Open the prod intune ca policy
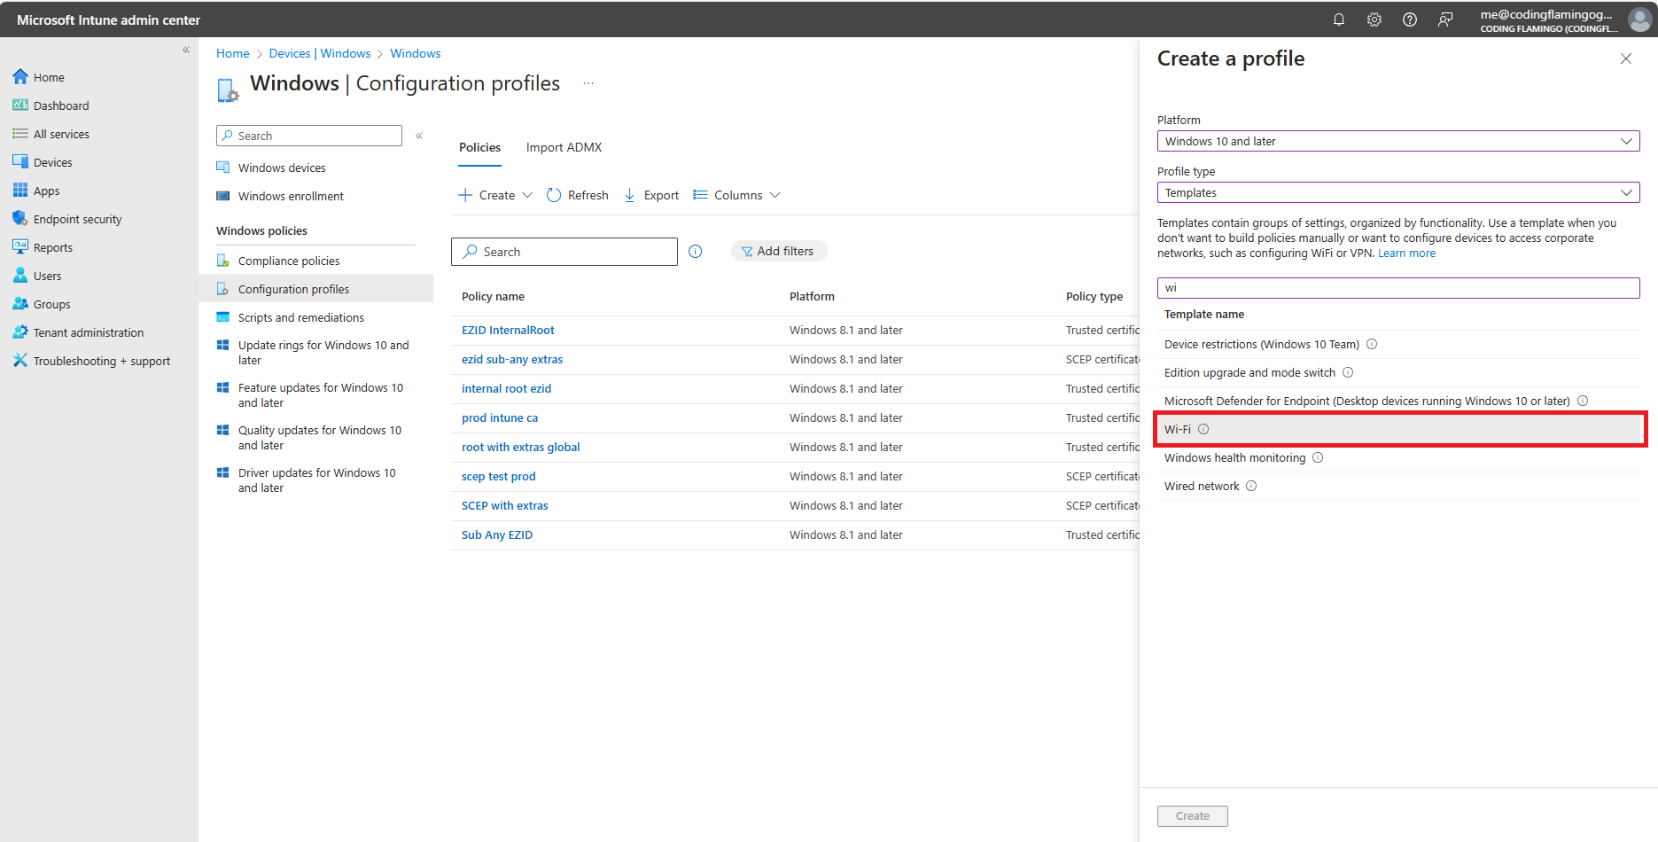The width and height of the screenshot is (1658, 842). [x=500, y=417]
